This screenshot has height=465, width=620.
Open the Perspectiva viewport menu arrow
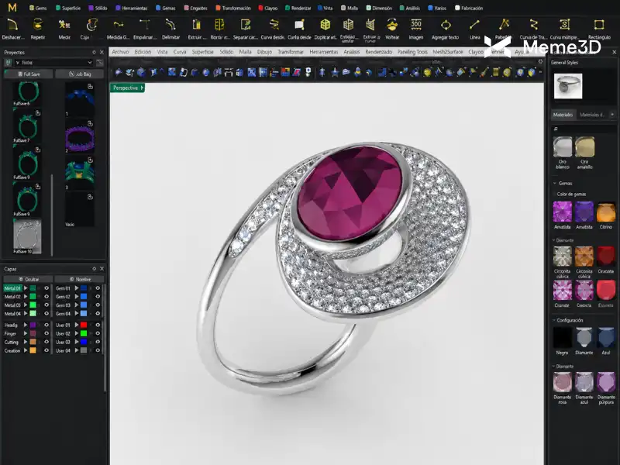click(x=142, y=88)
